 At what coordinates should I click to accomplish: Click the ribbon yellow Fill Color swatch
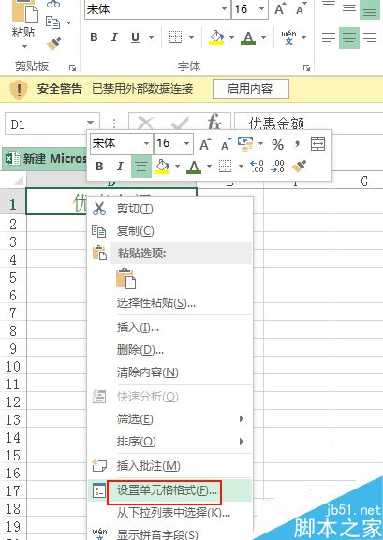click(216, 37)
